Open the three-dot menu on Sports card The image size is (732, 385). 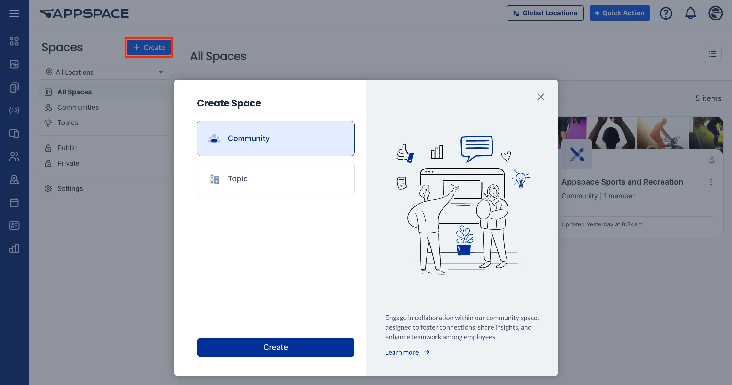tap(711, 182)
